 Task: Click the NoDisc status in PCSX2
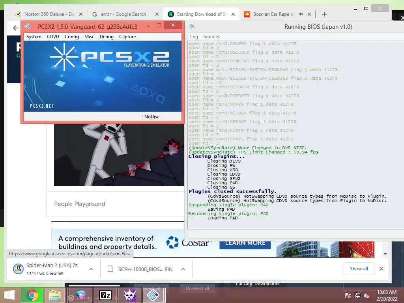(x=152, y=116)
